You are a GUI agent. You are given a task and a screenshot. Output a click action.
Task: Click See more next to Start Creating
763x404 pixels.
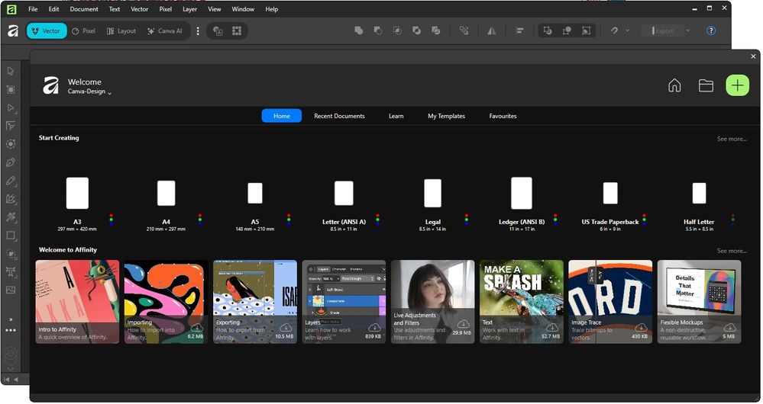coord(732,139)
